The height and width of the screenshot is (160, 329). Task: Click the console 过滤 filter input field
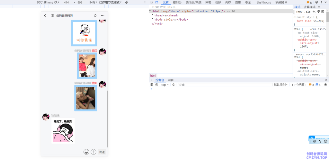[225, 85]
